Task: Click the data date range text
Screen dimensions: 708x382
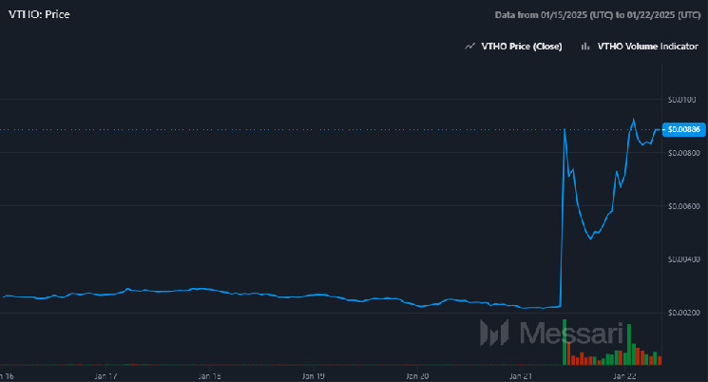Action: pyautogui.click(x=598, y=15)
